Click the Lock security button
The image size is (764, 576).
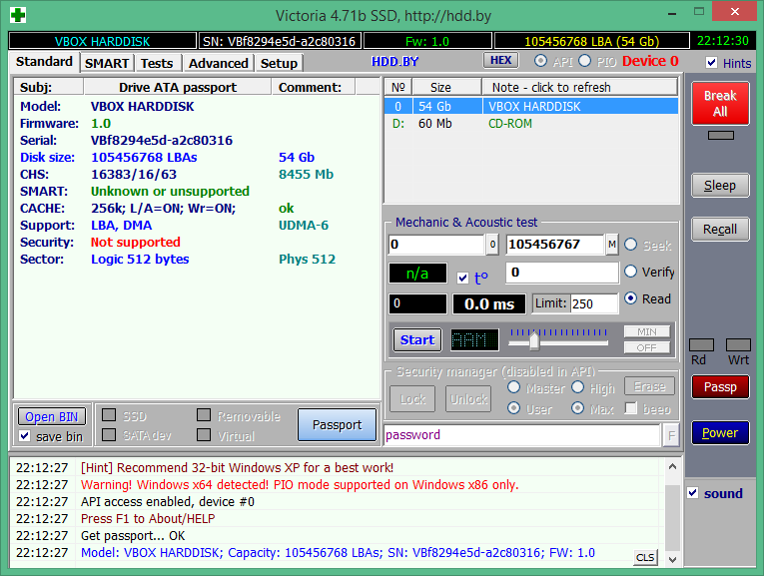(x=412, y=399)
